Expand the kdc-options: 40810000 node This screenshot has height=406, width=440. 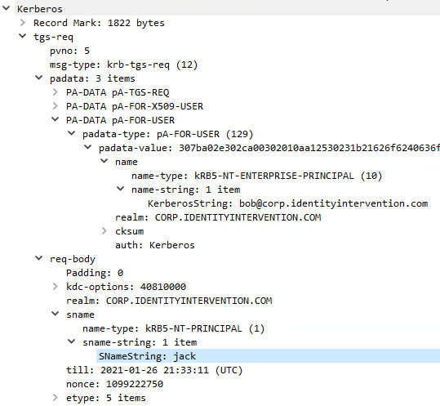click(56, 287)
